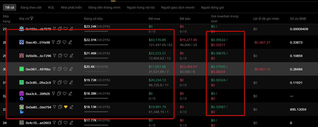Click the Đã mua column header
Image resolution: width=318 pixels, height=127 pixels.
tap(154, 19)
